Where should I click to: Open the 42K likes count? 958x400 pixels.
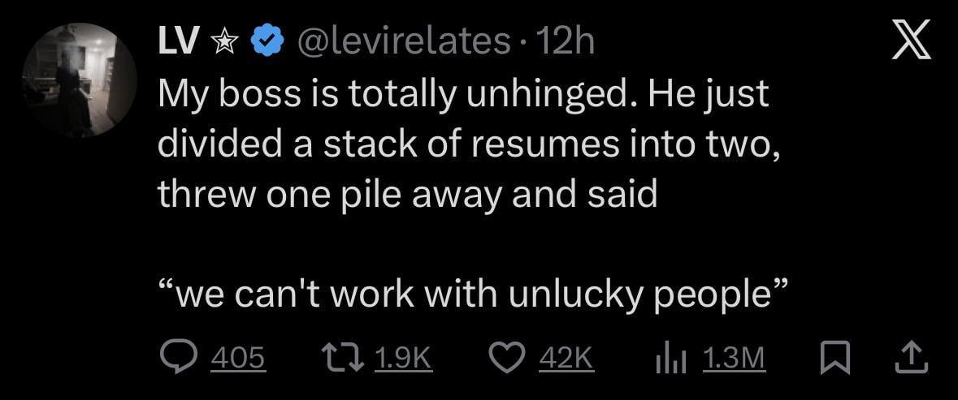(x=566, y=358)
